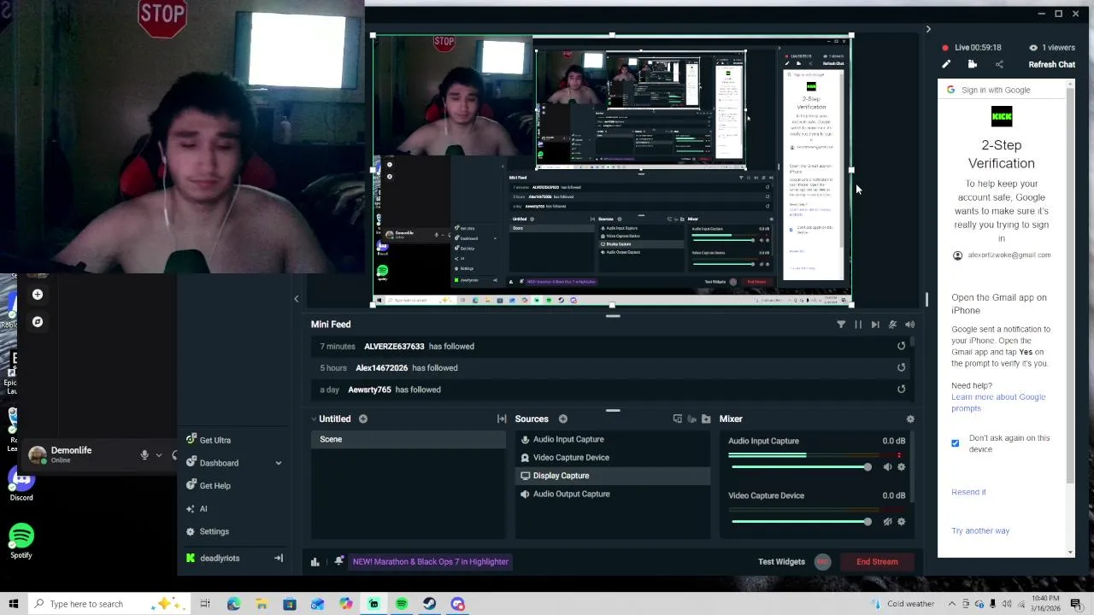The height and width of the screenshot is (615, 1094).
Task: Edit stream info with the pencil icon
Action: click(946, 64)
